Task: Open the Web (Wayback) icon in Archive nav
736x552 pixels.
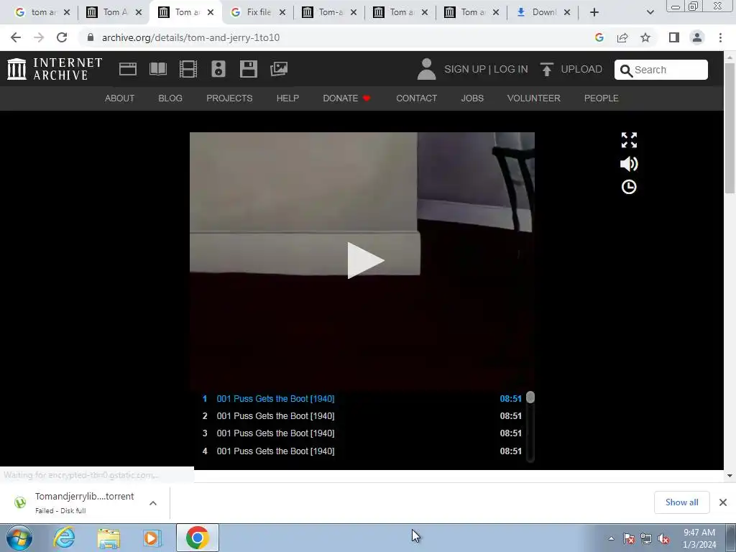Action: (x=128, y=69)
